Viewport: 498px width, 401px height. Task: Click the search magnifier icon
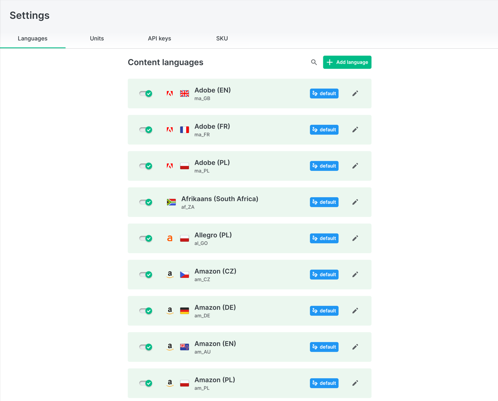point(314,62)
